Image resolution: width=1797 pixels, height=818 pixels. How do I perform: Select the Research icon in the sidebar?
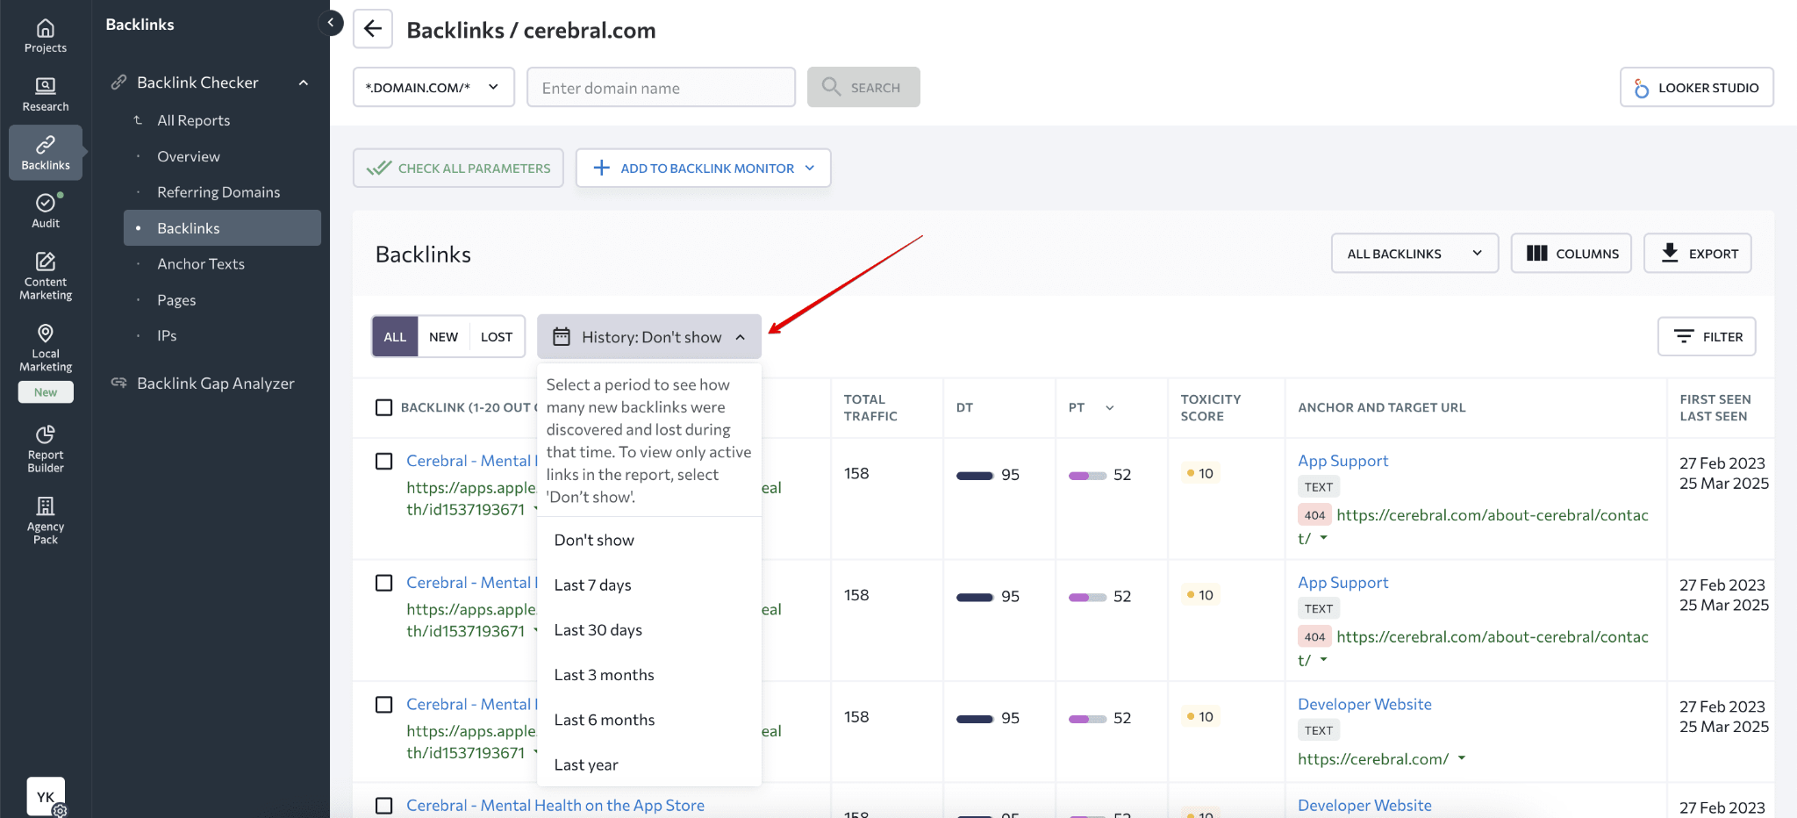[x=45, y=92]
